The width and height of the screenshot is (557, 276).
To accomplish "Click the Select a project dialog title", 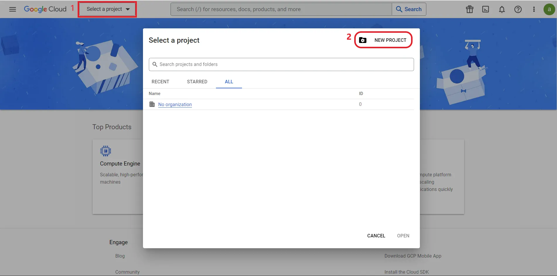I will pyautogui.click(x=174, y=40).
